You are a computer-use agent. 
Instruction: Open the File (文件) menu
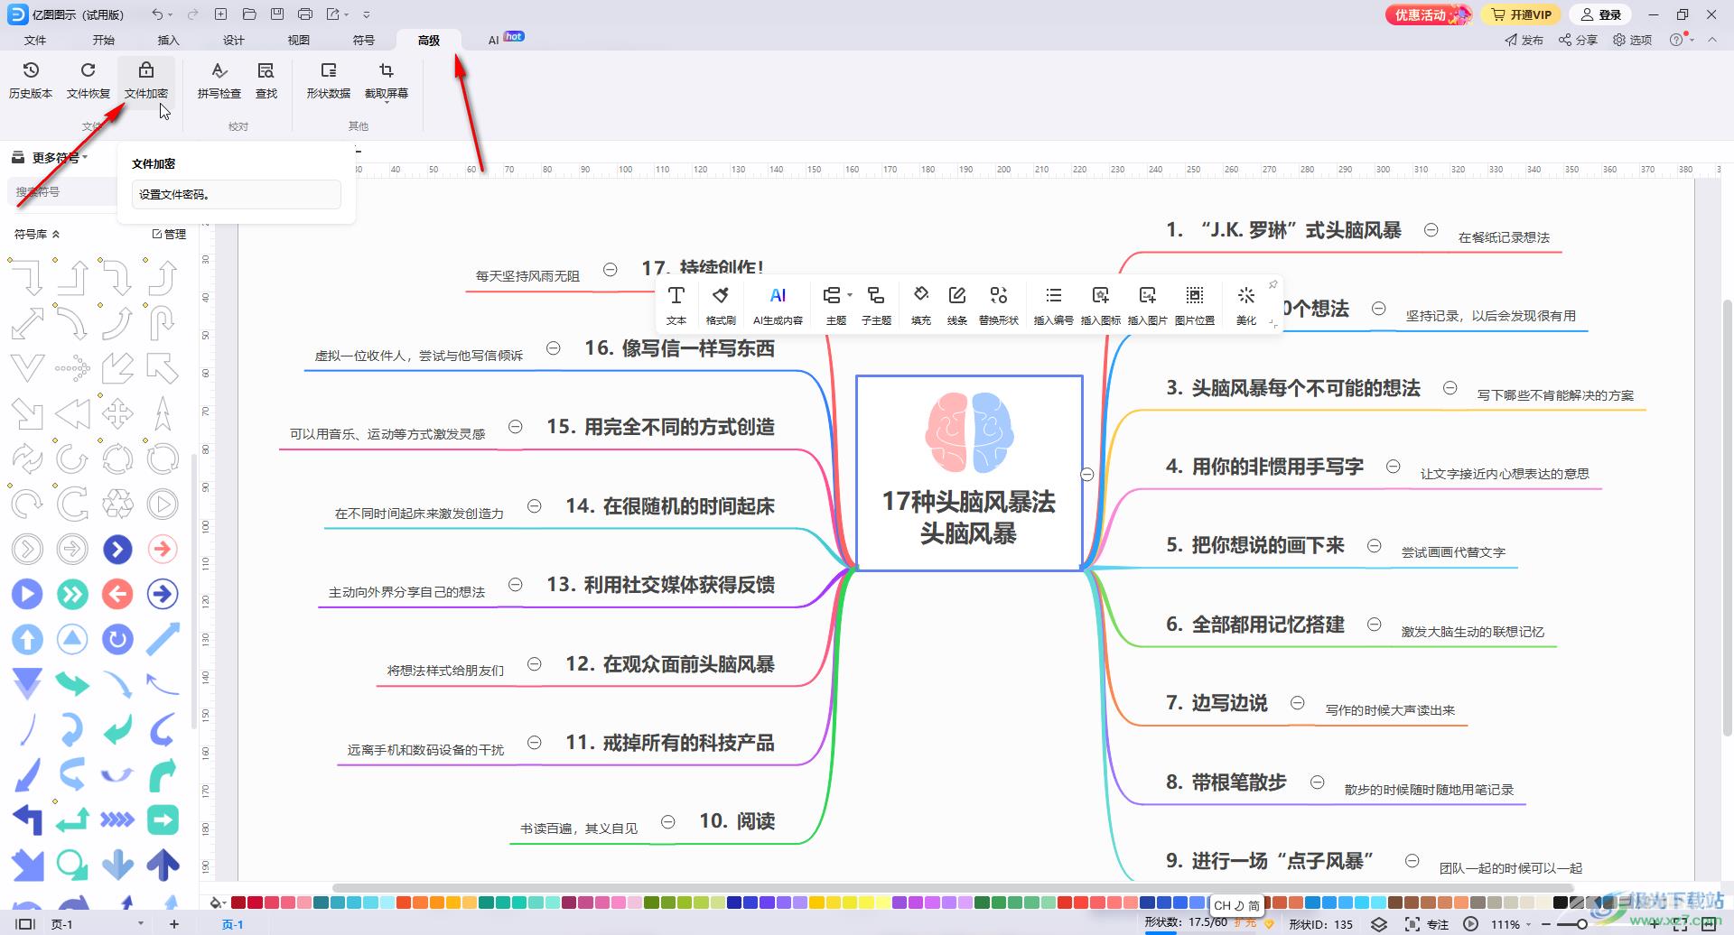pos(35,40)
